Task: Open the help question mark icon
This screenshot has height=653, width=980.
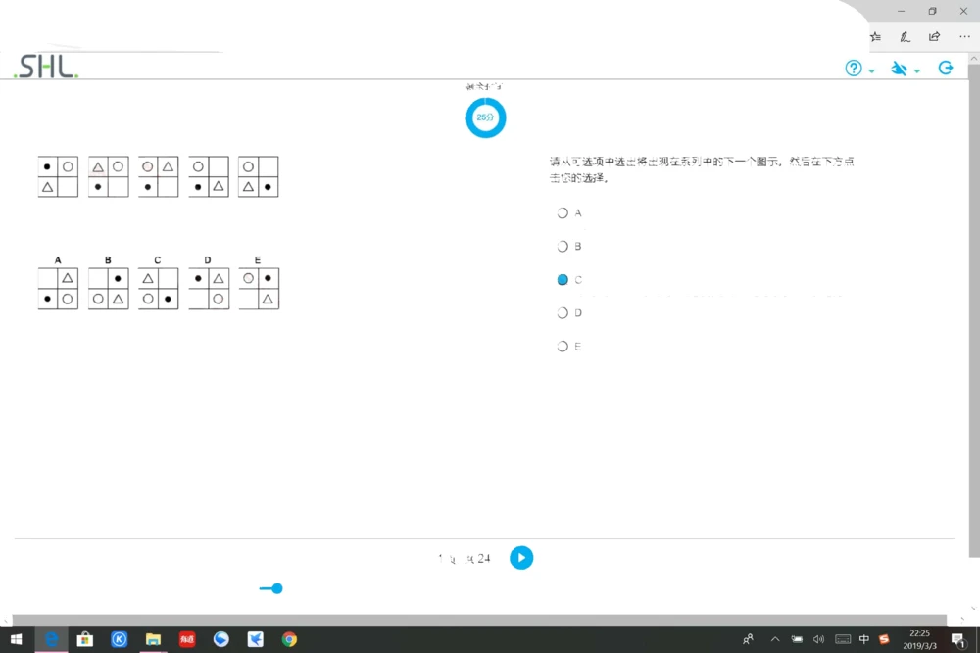Action: [853, 68]
